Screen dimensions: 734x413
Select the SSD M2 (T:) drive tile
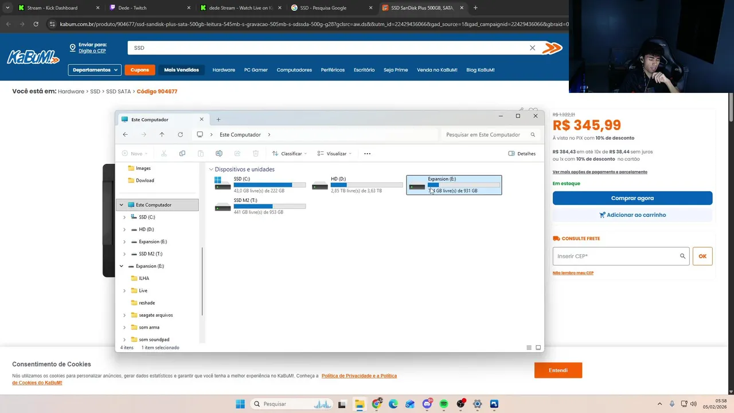[260, 206]
